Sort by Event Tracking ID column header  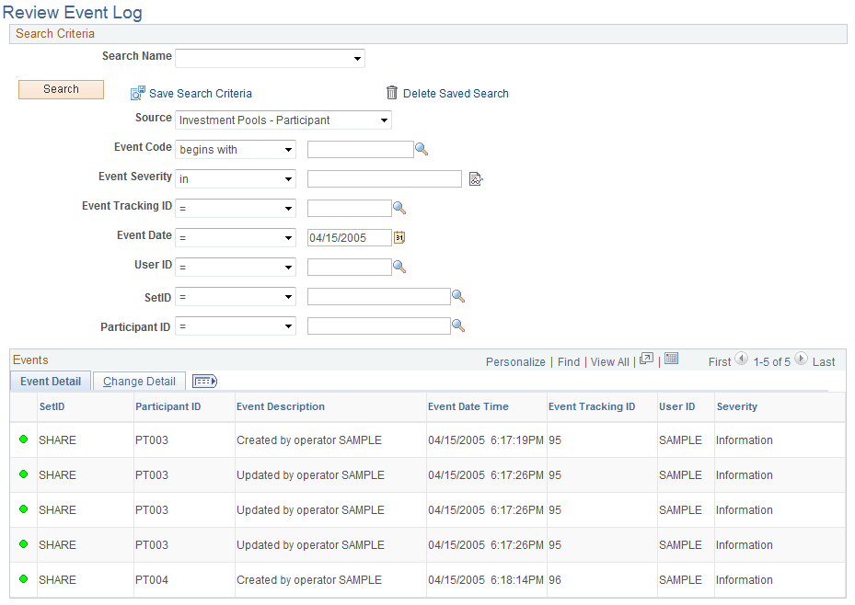(x=592, y=406)
